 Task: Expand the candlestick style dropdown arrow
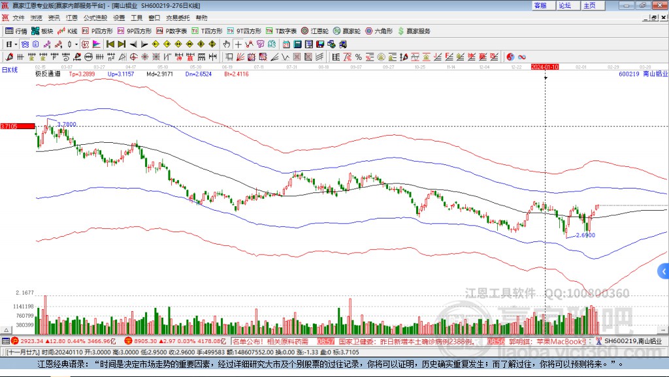point(76,44)
